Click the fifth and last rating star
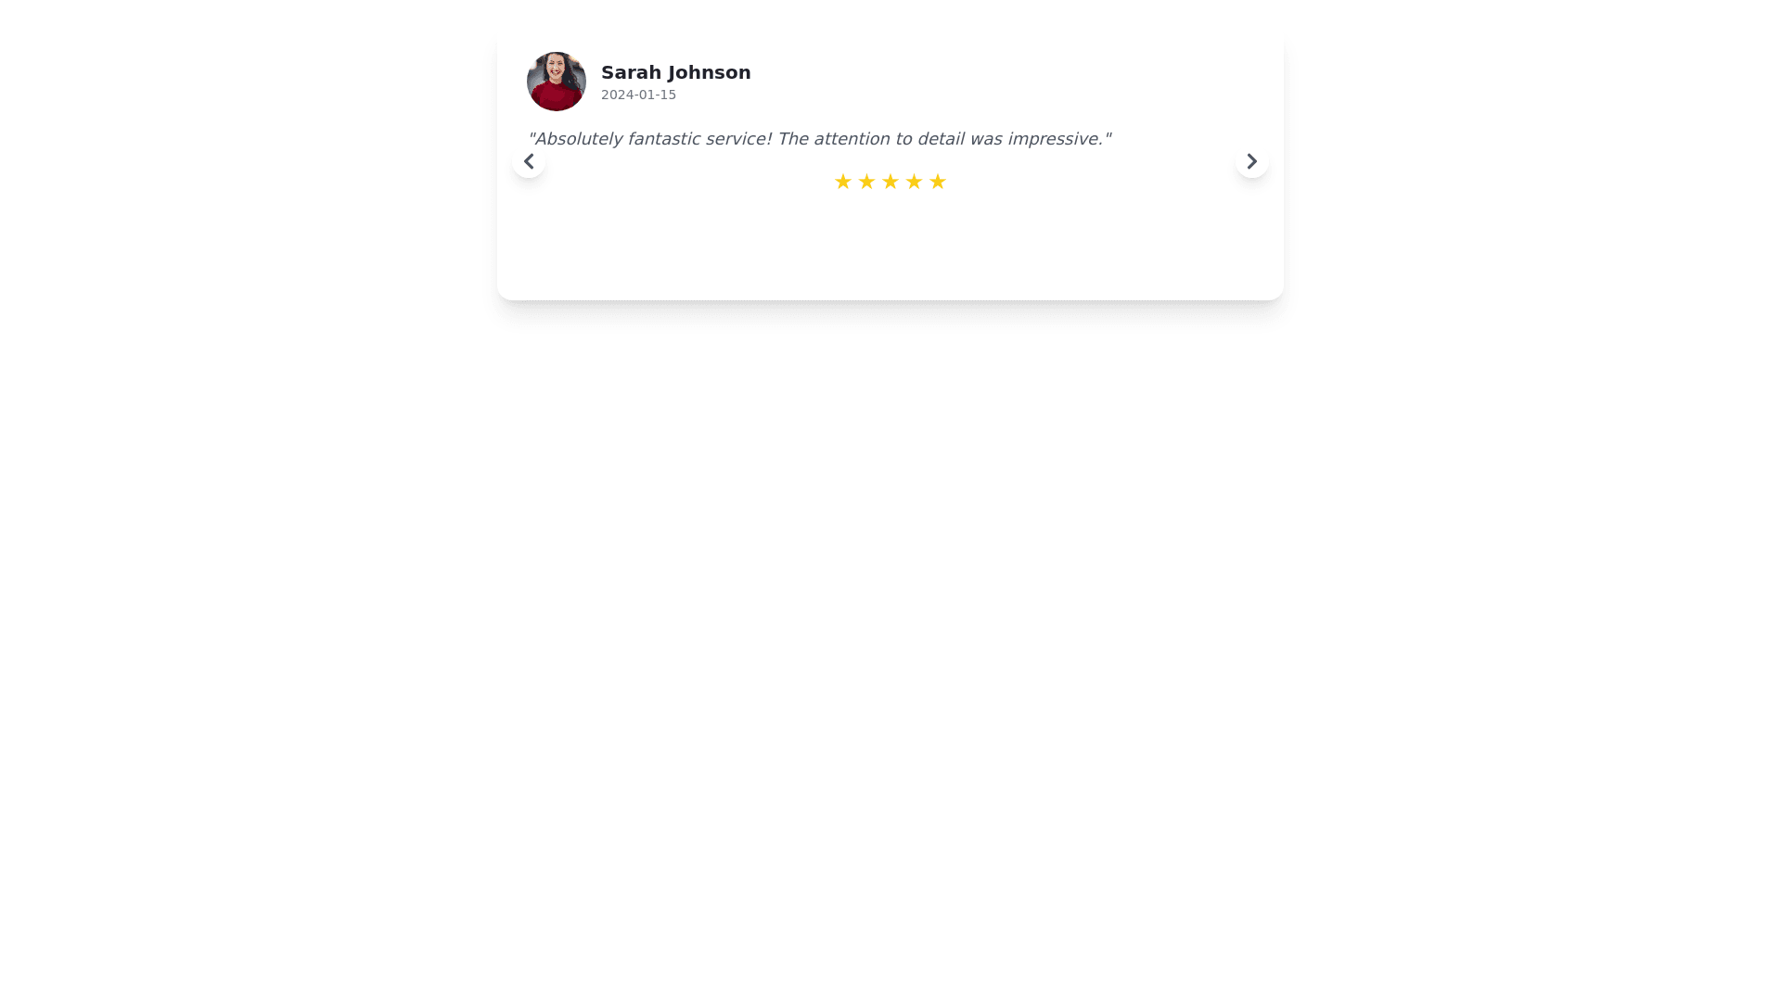1781x1001 pixels. pyautogui.click(x=938, y=182)
